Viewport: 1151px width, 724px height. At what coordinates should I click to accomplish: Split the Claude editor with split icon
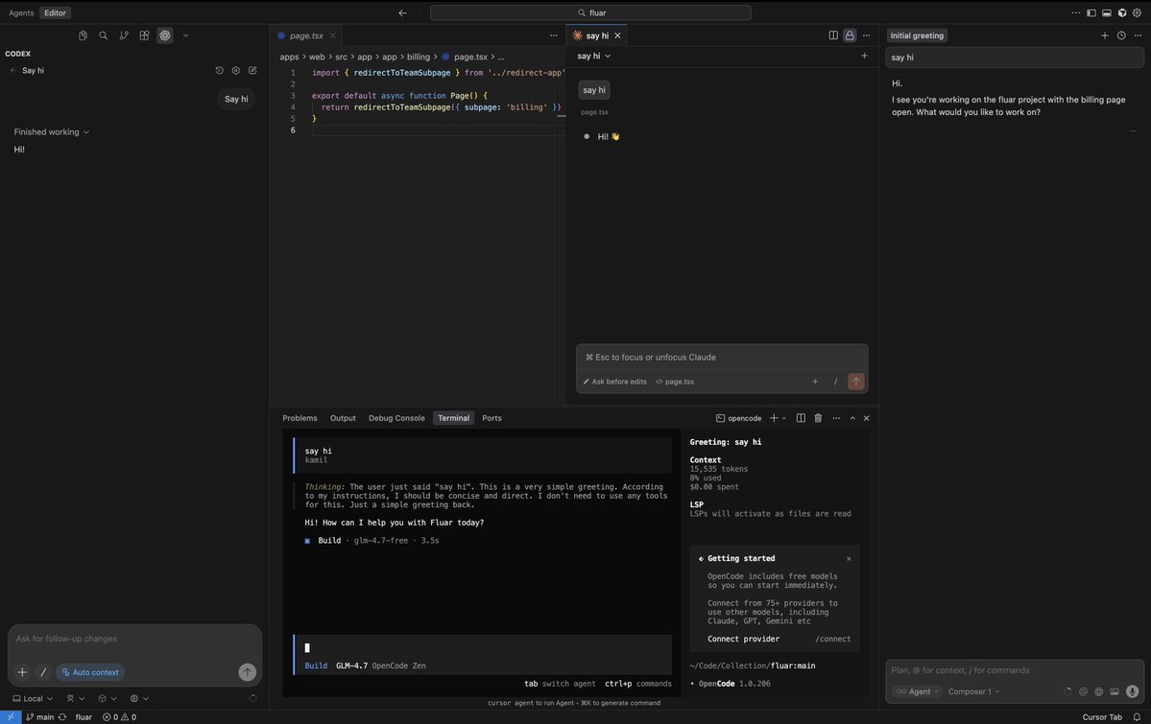click(x=833, y=35)
